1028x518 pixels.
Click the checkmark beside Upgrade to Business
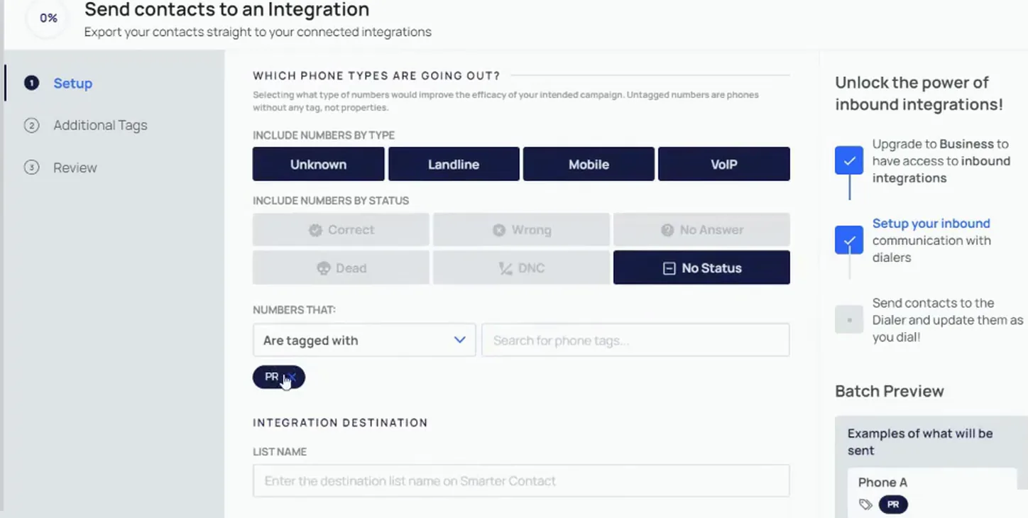pyautogui.click(x=849, y=160)
